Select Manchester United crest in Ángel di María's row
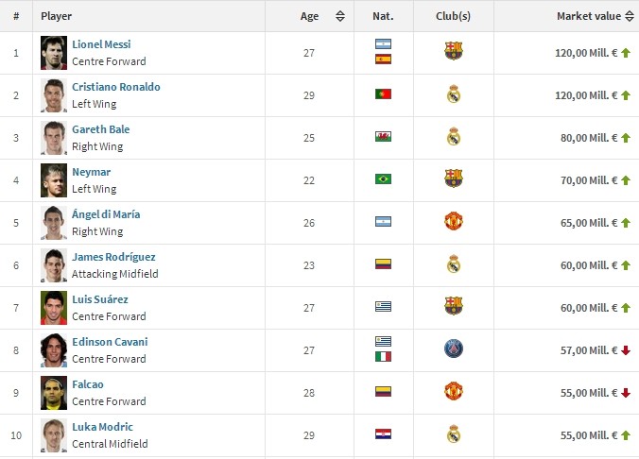Screen dimensions: 639x459 [453, 221]
